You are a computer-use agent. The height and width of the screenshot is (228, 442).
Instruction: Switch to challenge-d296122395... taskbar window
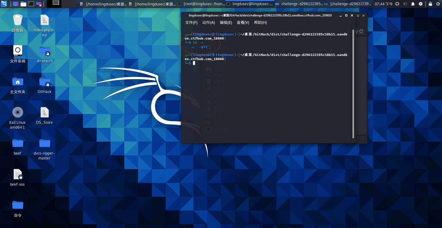pyautogui.click(x=299, y=4)
